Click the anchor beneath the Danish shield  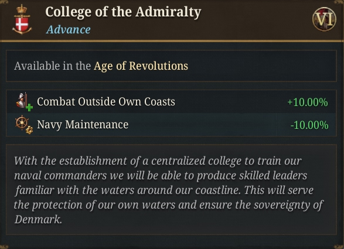point(22,31)
